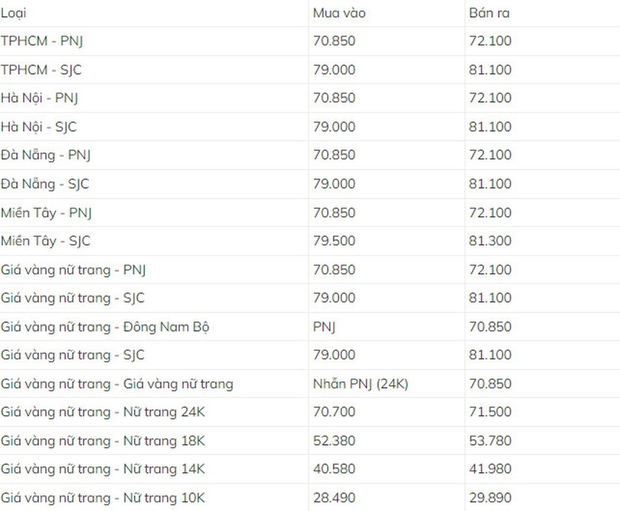
Task: Click Hà Nội - PNJ row label
Action: click(39, 98)
